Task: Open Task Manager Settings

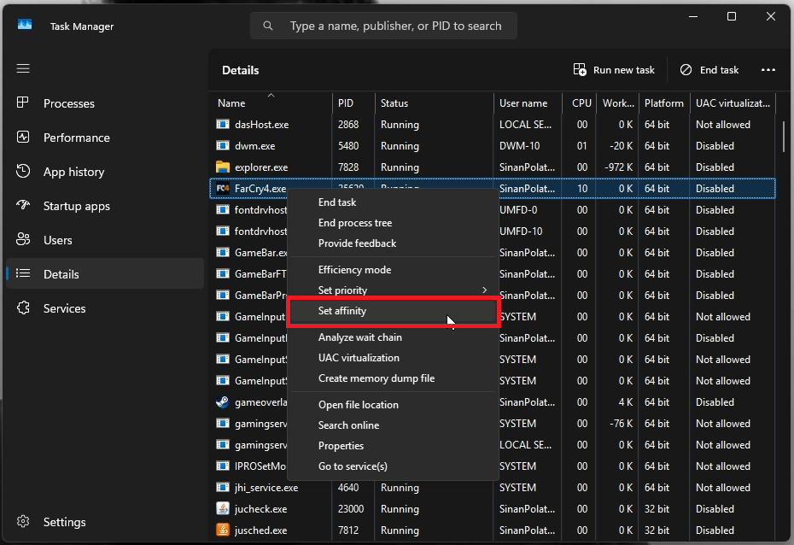Action: pyautogui.click(x=105, y=522)
